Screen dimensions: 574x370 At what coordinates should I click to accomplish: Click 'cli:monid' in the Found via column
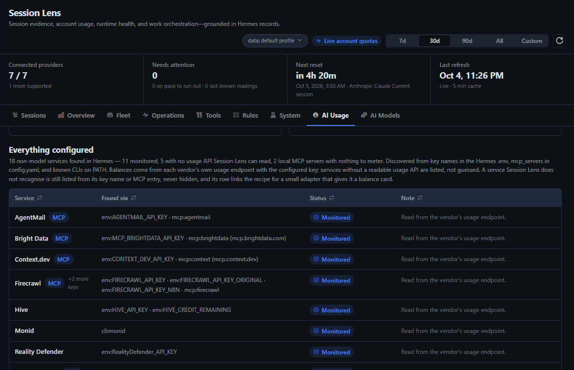click(x=113, y=331)
